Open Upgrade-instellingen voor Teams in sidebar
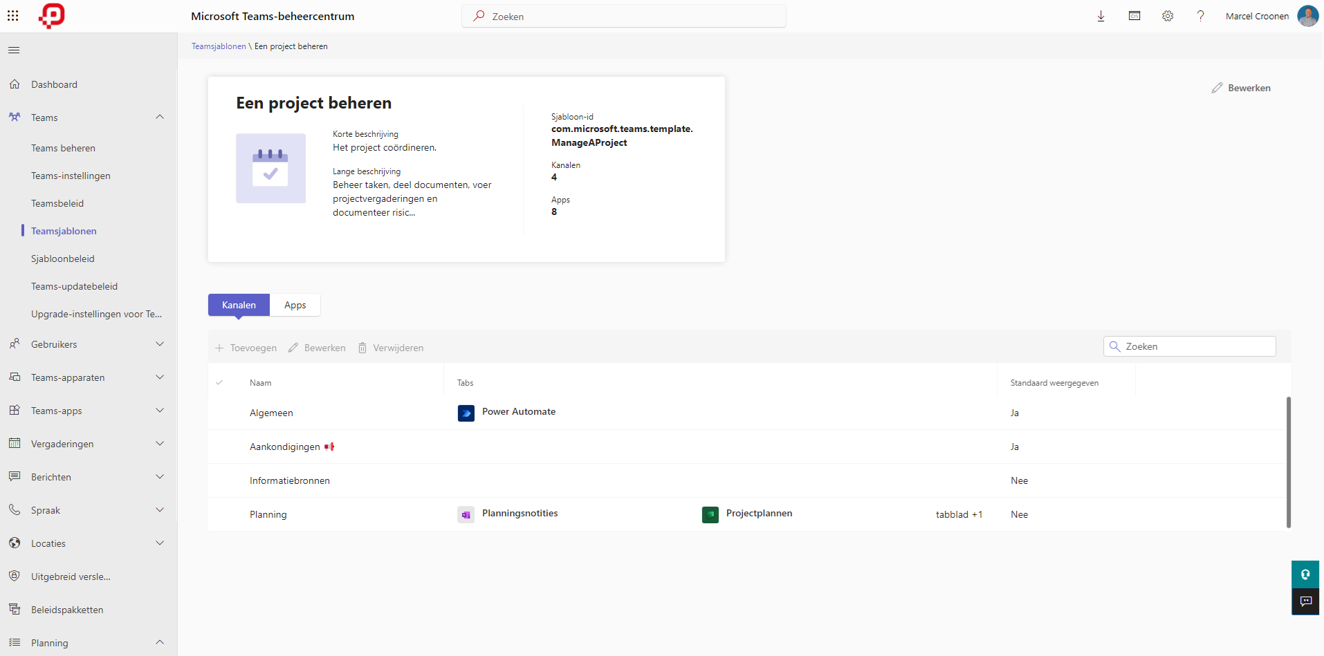 coord(96,314)
